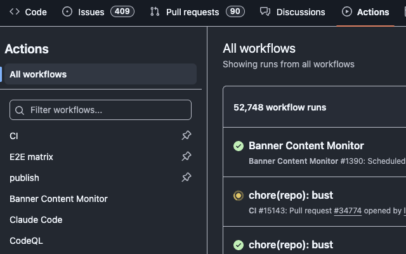Screen dimensions: 406x254
Task: Click the Issues count badge 409
Action: 122,11
